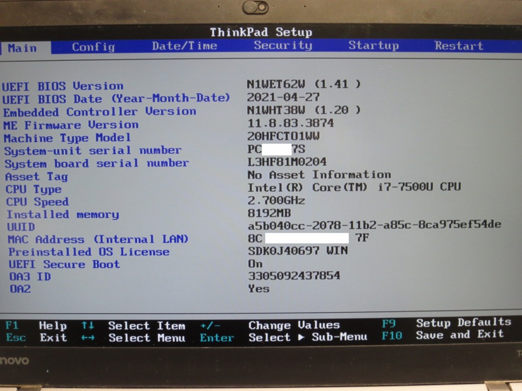Image resolution: width=522 pixels, height=391 pixels.
Task: Click the 8192MB memory value
Action: (269, 213)
